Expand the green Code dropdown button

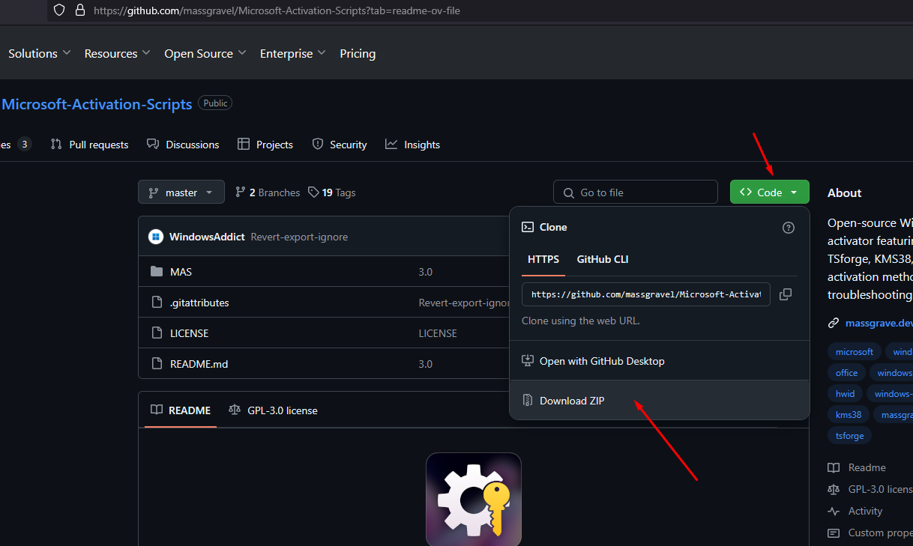click(769, 192)
